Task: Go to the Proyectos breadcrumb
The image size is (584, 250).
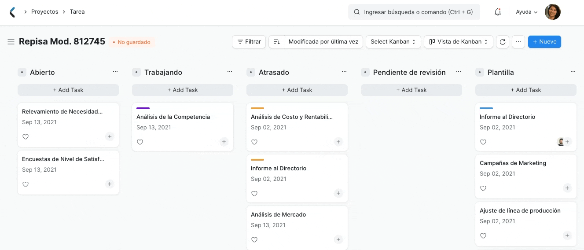Action: coord(44,12)
